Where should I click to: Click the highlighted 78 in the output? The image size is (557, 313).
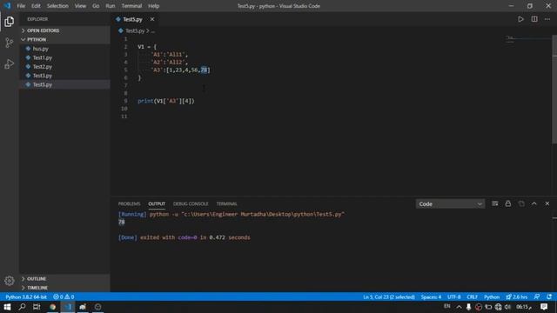point(122,223)
